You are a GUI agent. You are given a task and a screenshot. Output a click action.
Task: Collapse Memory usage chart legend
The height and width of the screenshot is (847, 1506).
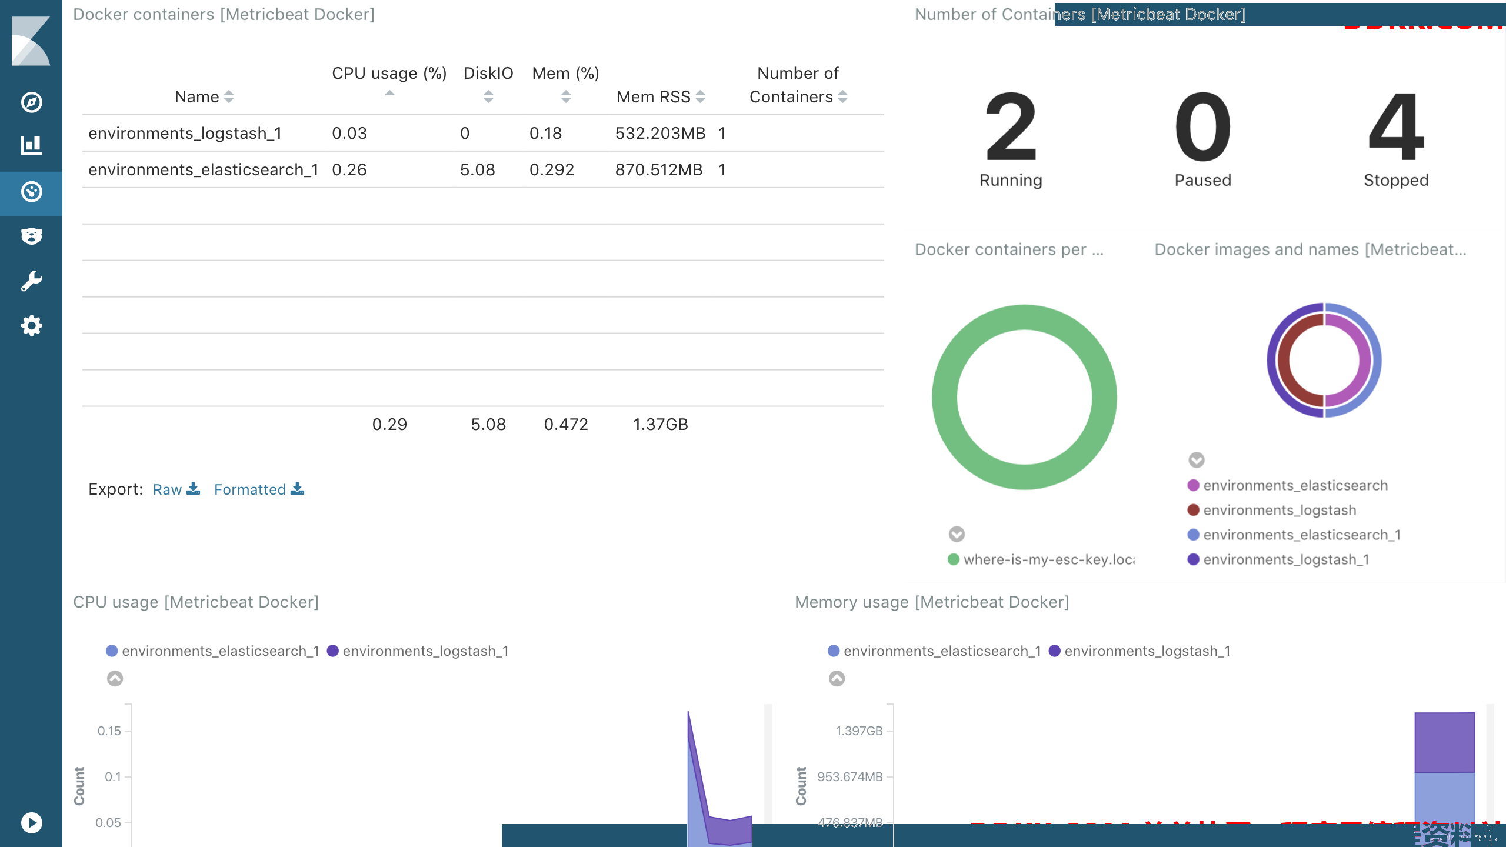[x=837, y=679]
